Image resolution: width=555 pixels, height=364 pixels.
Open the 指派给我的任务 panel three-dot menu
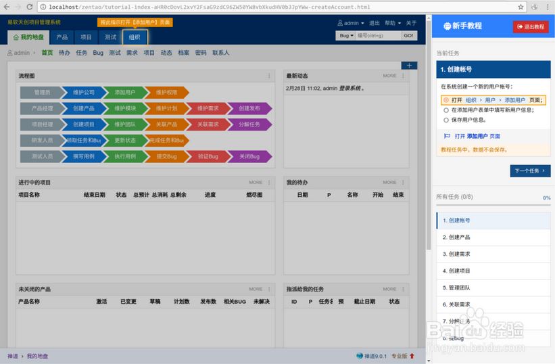pyautogui.click(x=403, y=290)
